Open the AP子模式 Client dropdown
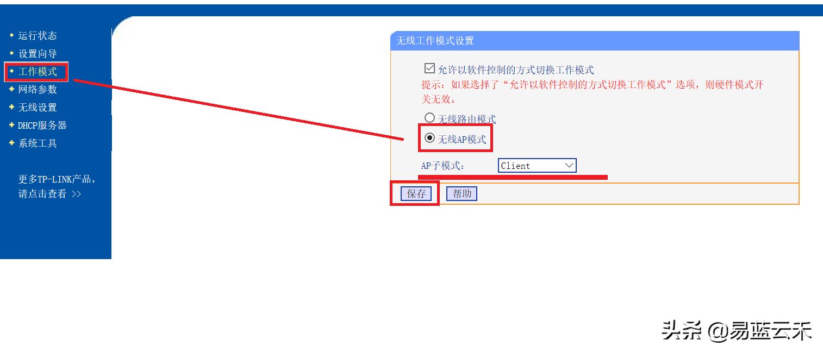The width and height of the screenshot is (823, 352). [537, 166]
